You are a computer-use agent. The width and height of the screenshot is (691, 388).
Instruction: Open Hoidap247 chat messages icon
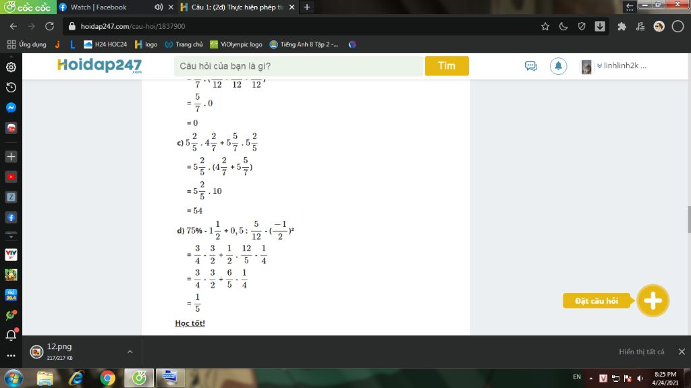(x=531, y=66)
